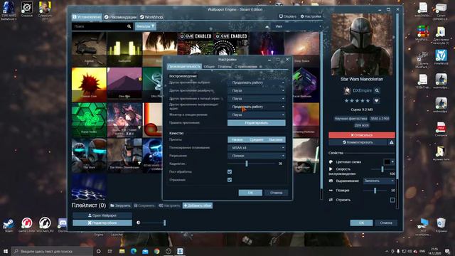This screenshot has width=455, height=256.
Task: Click Отмена in the settings dialog
Action: coord(277,193)
